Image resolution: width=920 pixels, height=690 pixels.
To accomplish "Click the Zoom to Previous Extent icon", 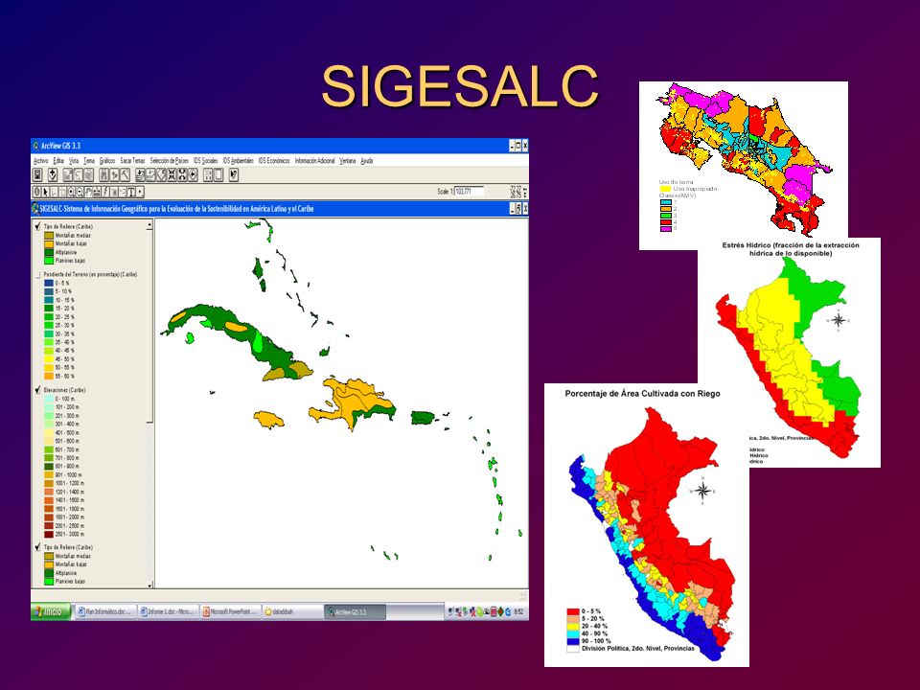I will (193, 174).
